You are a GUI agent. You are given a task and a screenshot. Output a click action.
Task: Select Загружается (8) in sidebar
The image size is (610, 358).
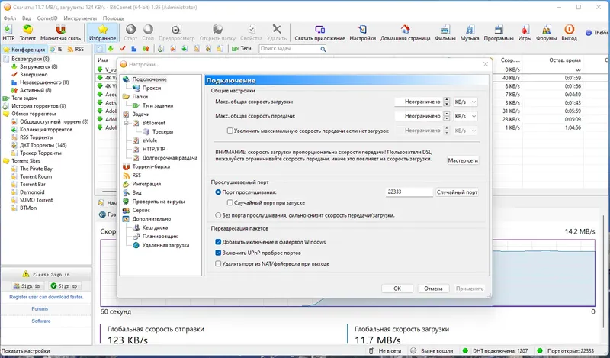[39, 66]
